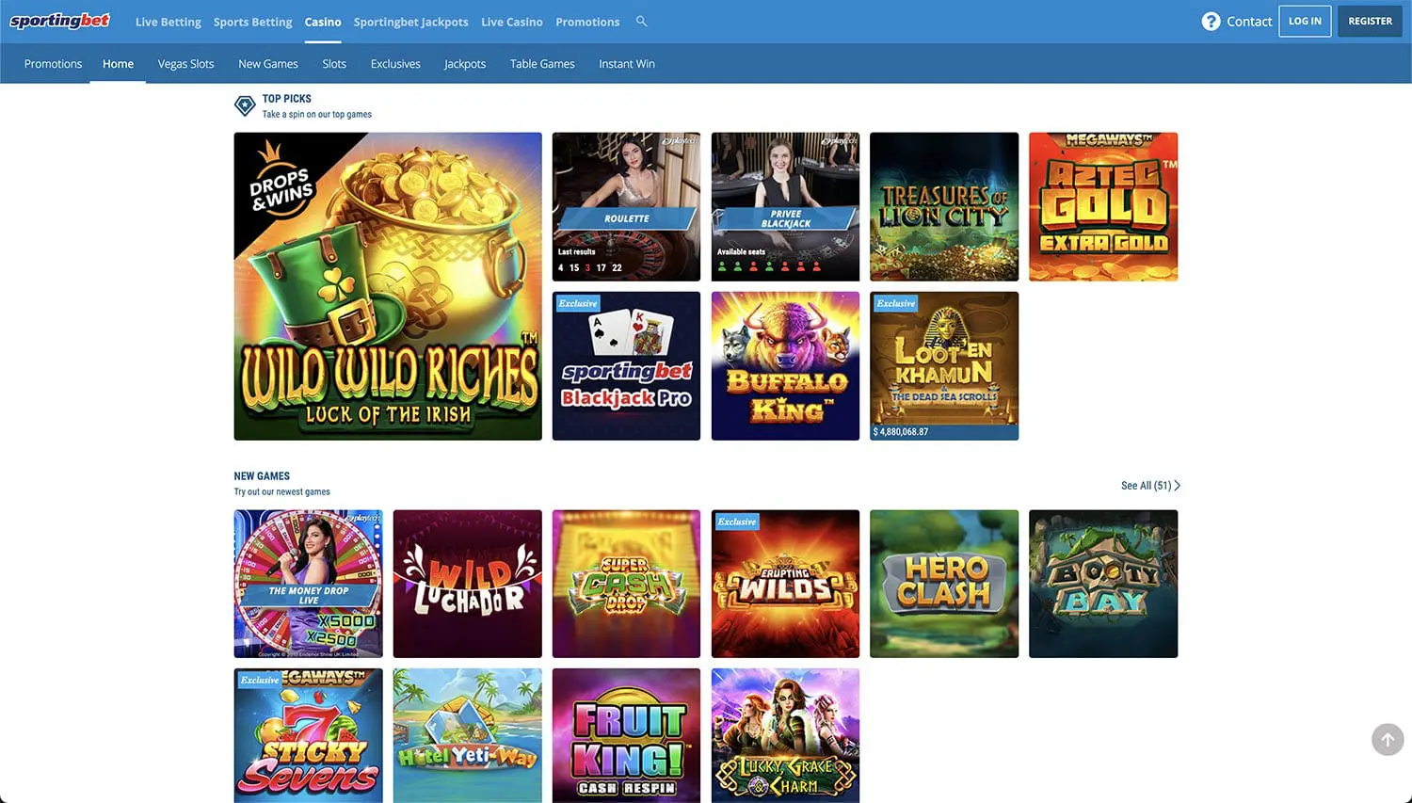
Task: Open The Money Drop Live tile
Action: (308, 584)
